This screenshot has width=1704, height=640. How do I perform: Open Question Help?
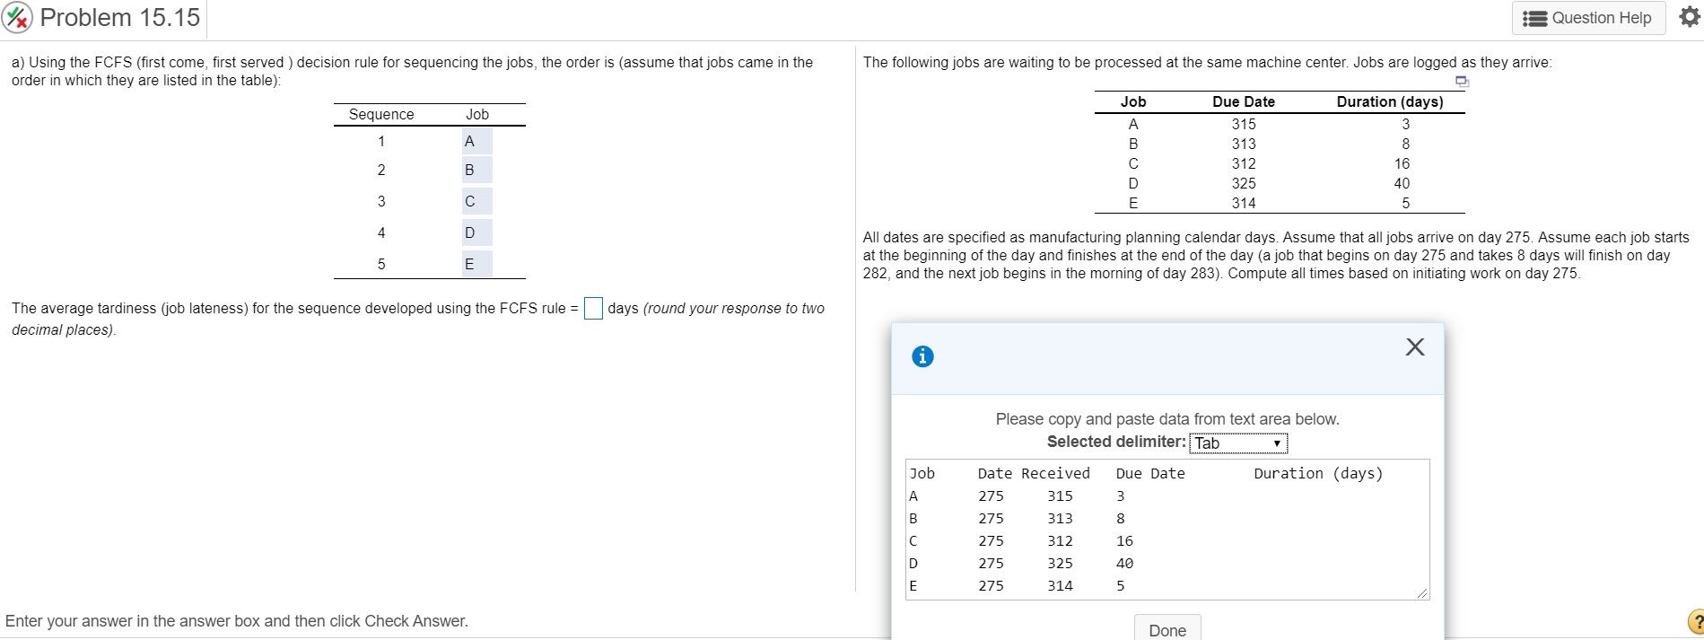[1588, 17]
